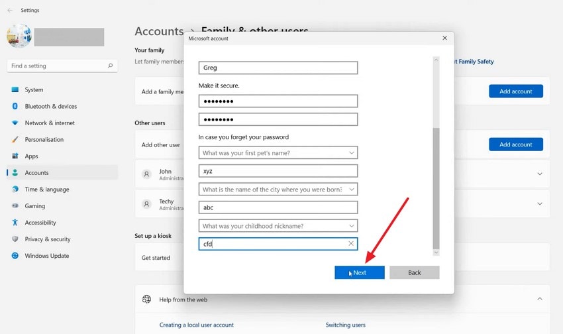The image size is (563, 334).
Task: Click the first password field
Action: pos(278,101)
